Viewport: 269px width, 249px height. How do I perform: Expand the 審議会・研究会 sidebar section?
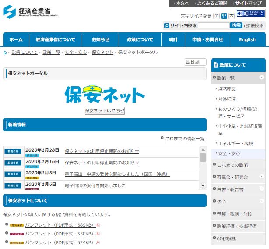pyautogui.click(x=262, y=176)
